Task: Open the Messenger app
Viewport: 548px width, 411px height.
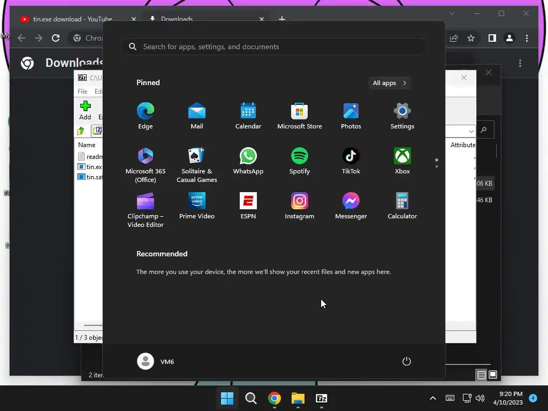Action: tap(351, 206)
